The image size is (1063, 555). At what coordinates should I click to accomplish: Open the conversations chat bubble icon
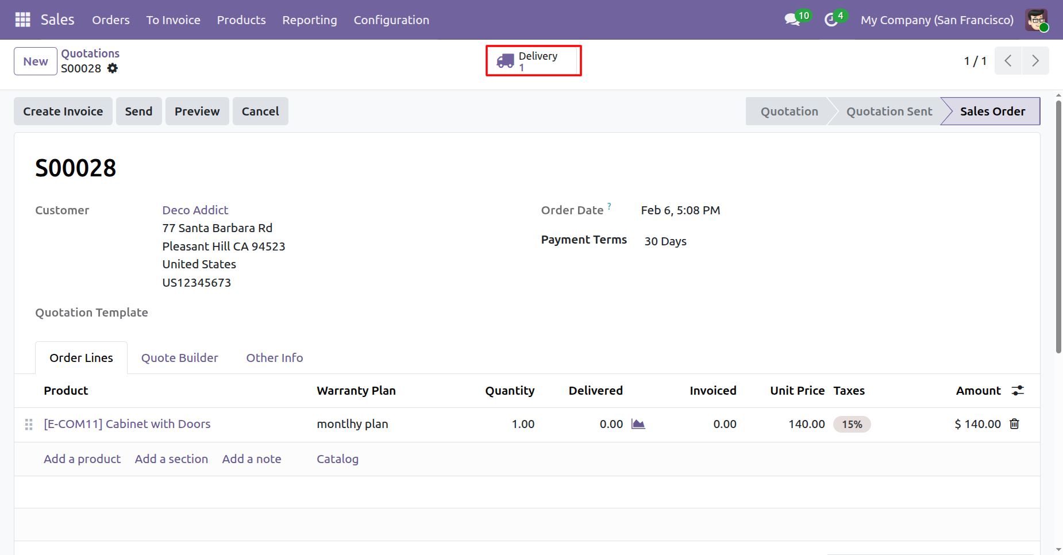pos(792,20)
